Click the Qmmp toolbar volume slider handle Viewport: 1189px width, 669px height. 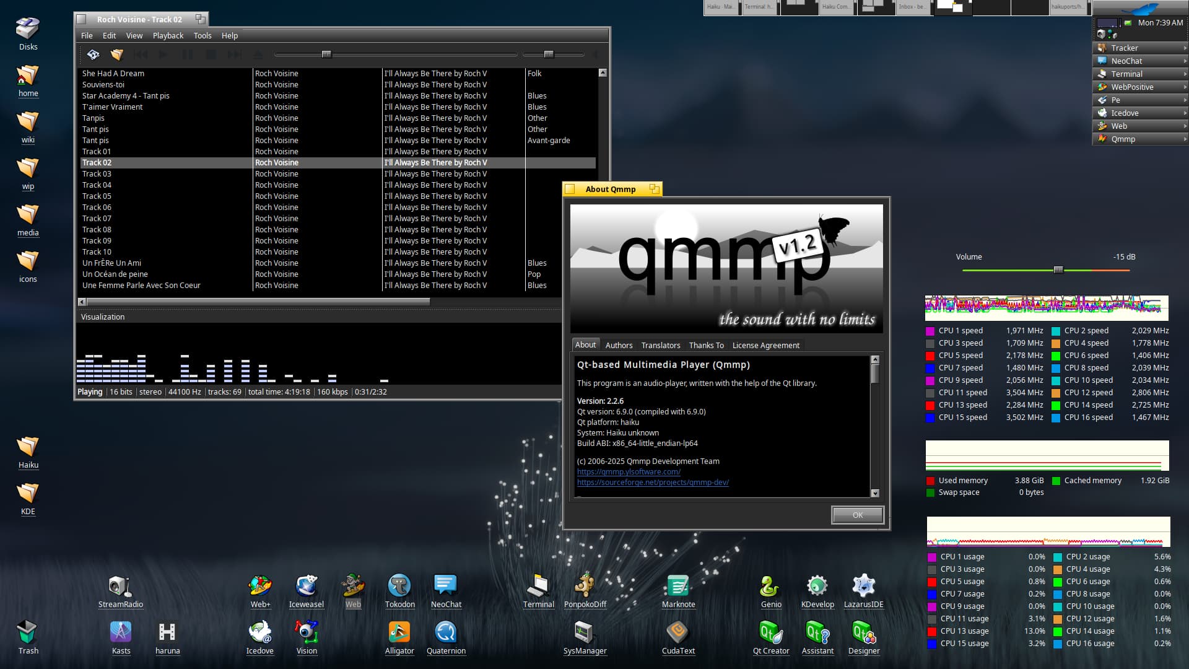tap(549, 55)
